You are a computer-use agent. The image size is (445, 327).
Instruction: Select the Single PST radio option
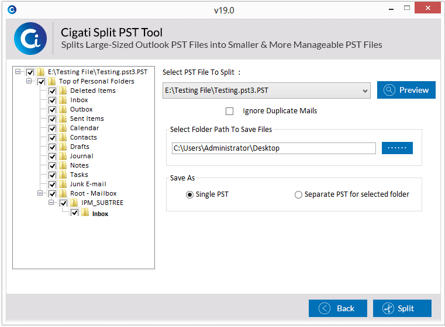(189, 194)
